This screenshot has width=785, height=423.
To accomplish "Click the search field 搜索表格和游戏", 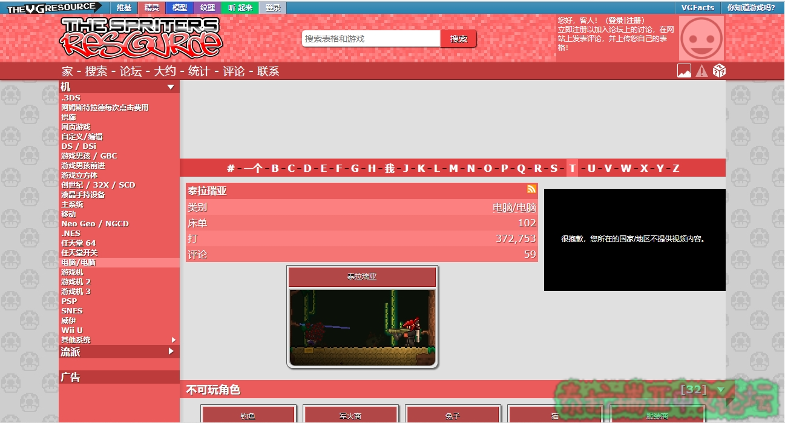I will click(x=371, y=39).
